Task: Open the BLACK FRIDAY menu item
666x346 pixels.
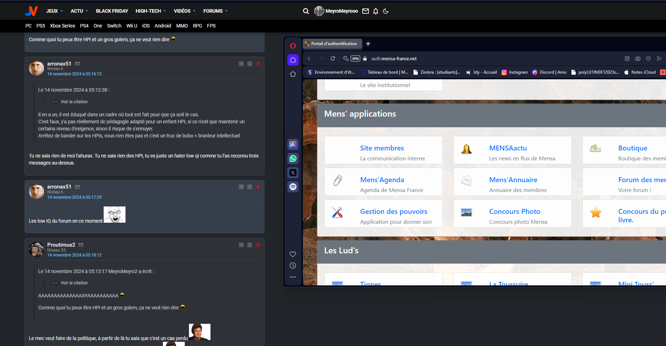Action: click(x=112, y=11)
